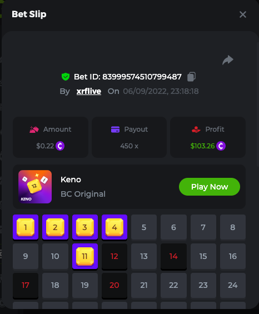Toggle selected Keno tile number 1
Viewport: 259px width, 314px height.
tap(26, 227)
